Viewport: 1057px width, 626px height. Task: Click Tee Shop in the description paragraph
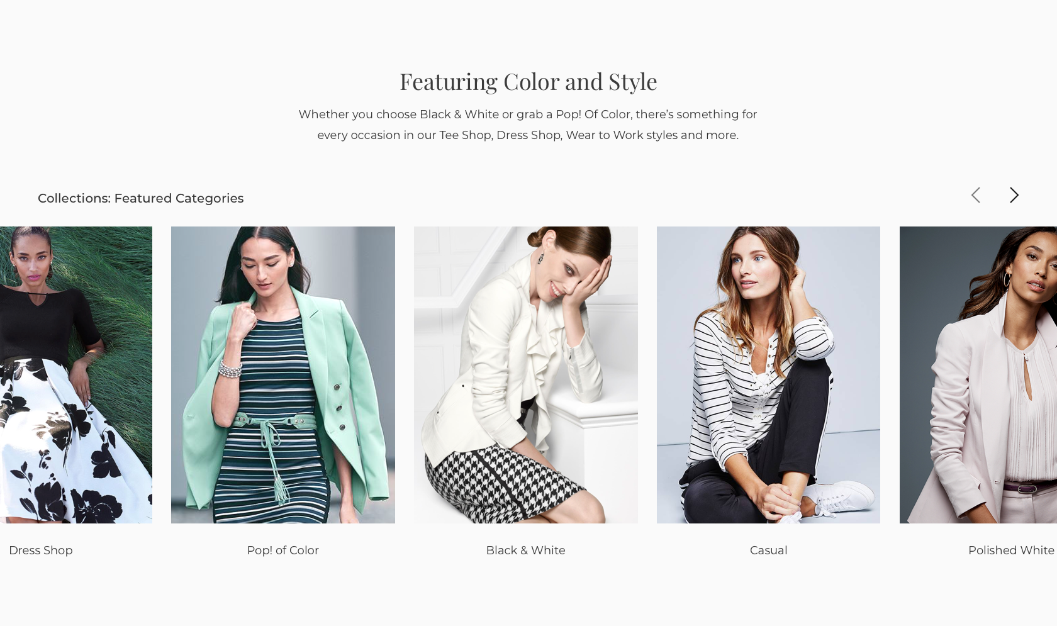(x=465, y=135)
